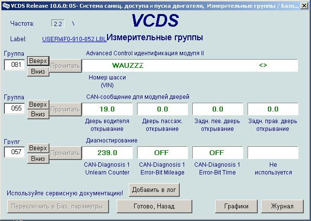The height and width of the screenshot is (221, 311).
Task: Open the Журнал log button
Action: click(x=282, y=206)
